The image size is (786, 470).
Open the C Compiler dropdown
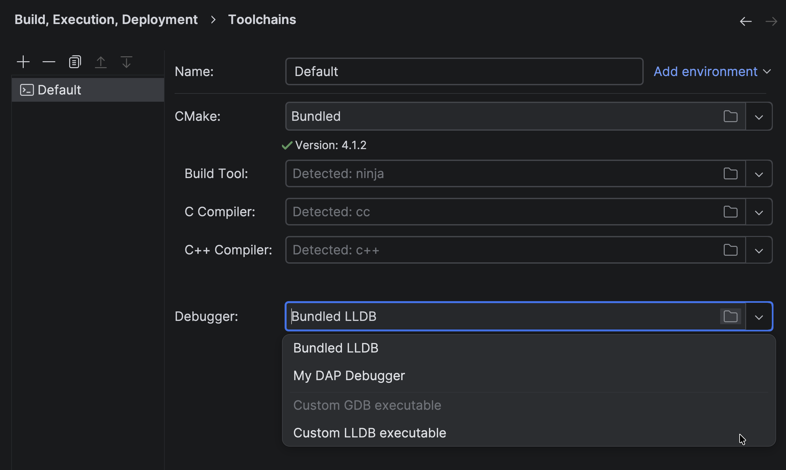[759, 212]
